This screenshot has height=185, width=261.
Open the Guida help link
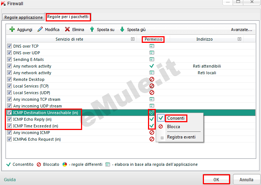(x=10, y=180)
